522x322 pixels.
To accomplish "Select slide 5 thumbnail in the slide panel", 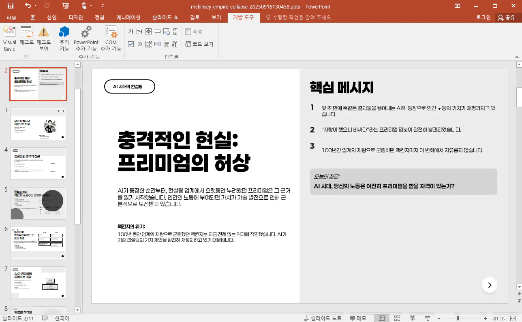I will point(38,203).
